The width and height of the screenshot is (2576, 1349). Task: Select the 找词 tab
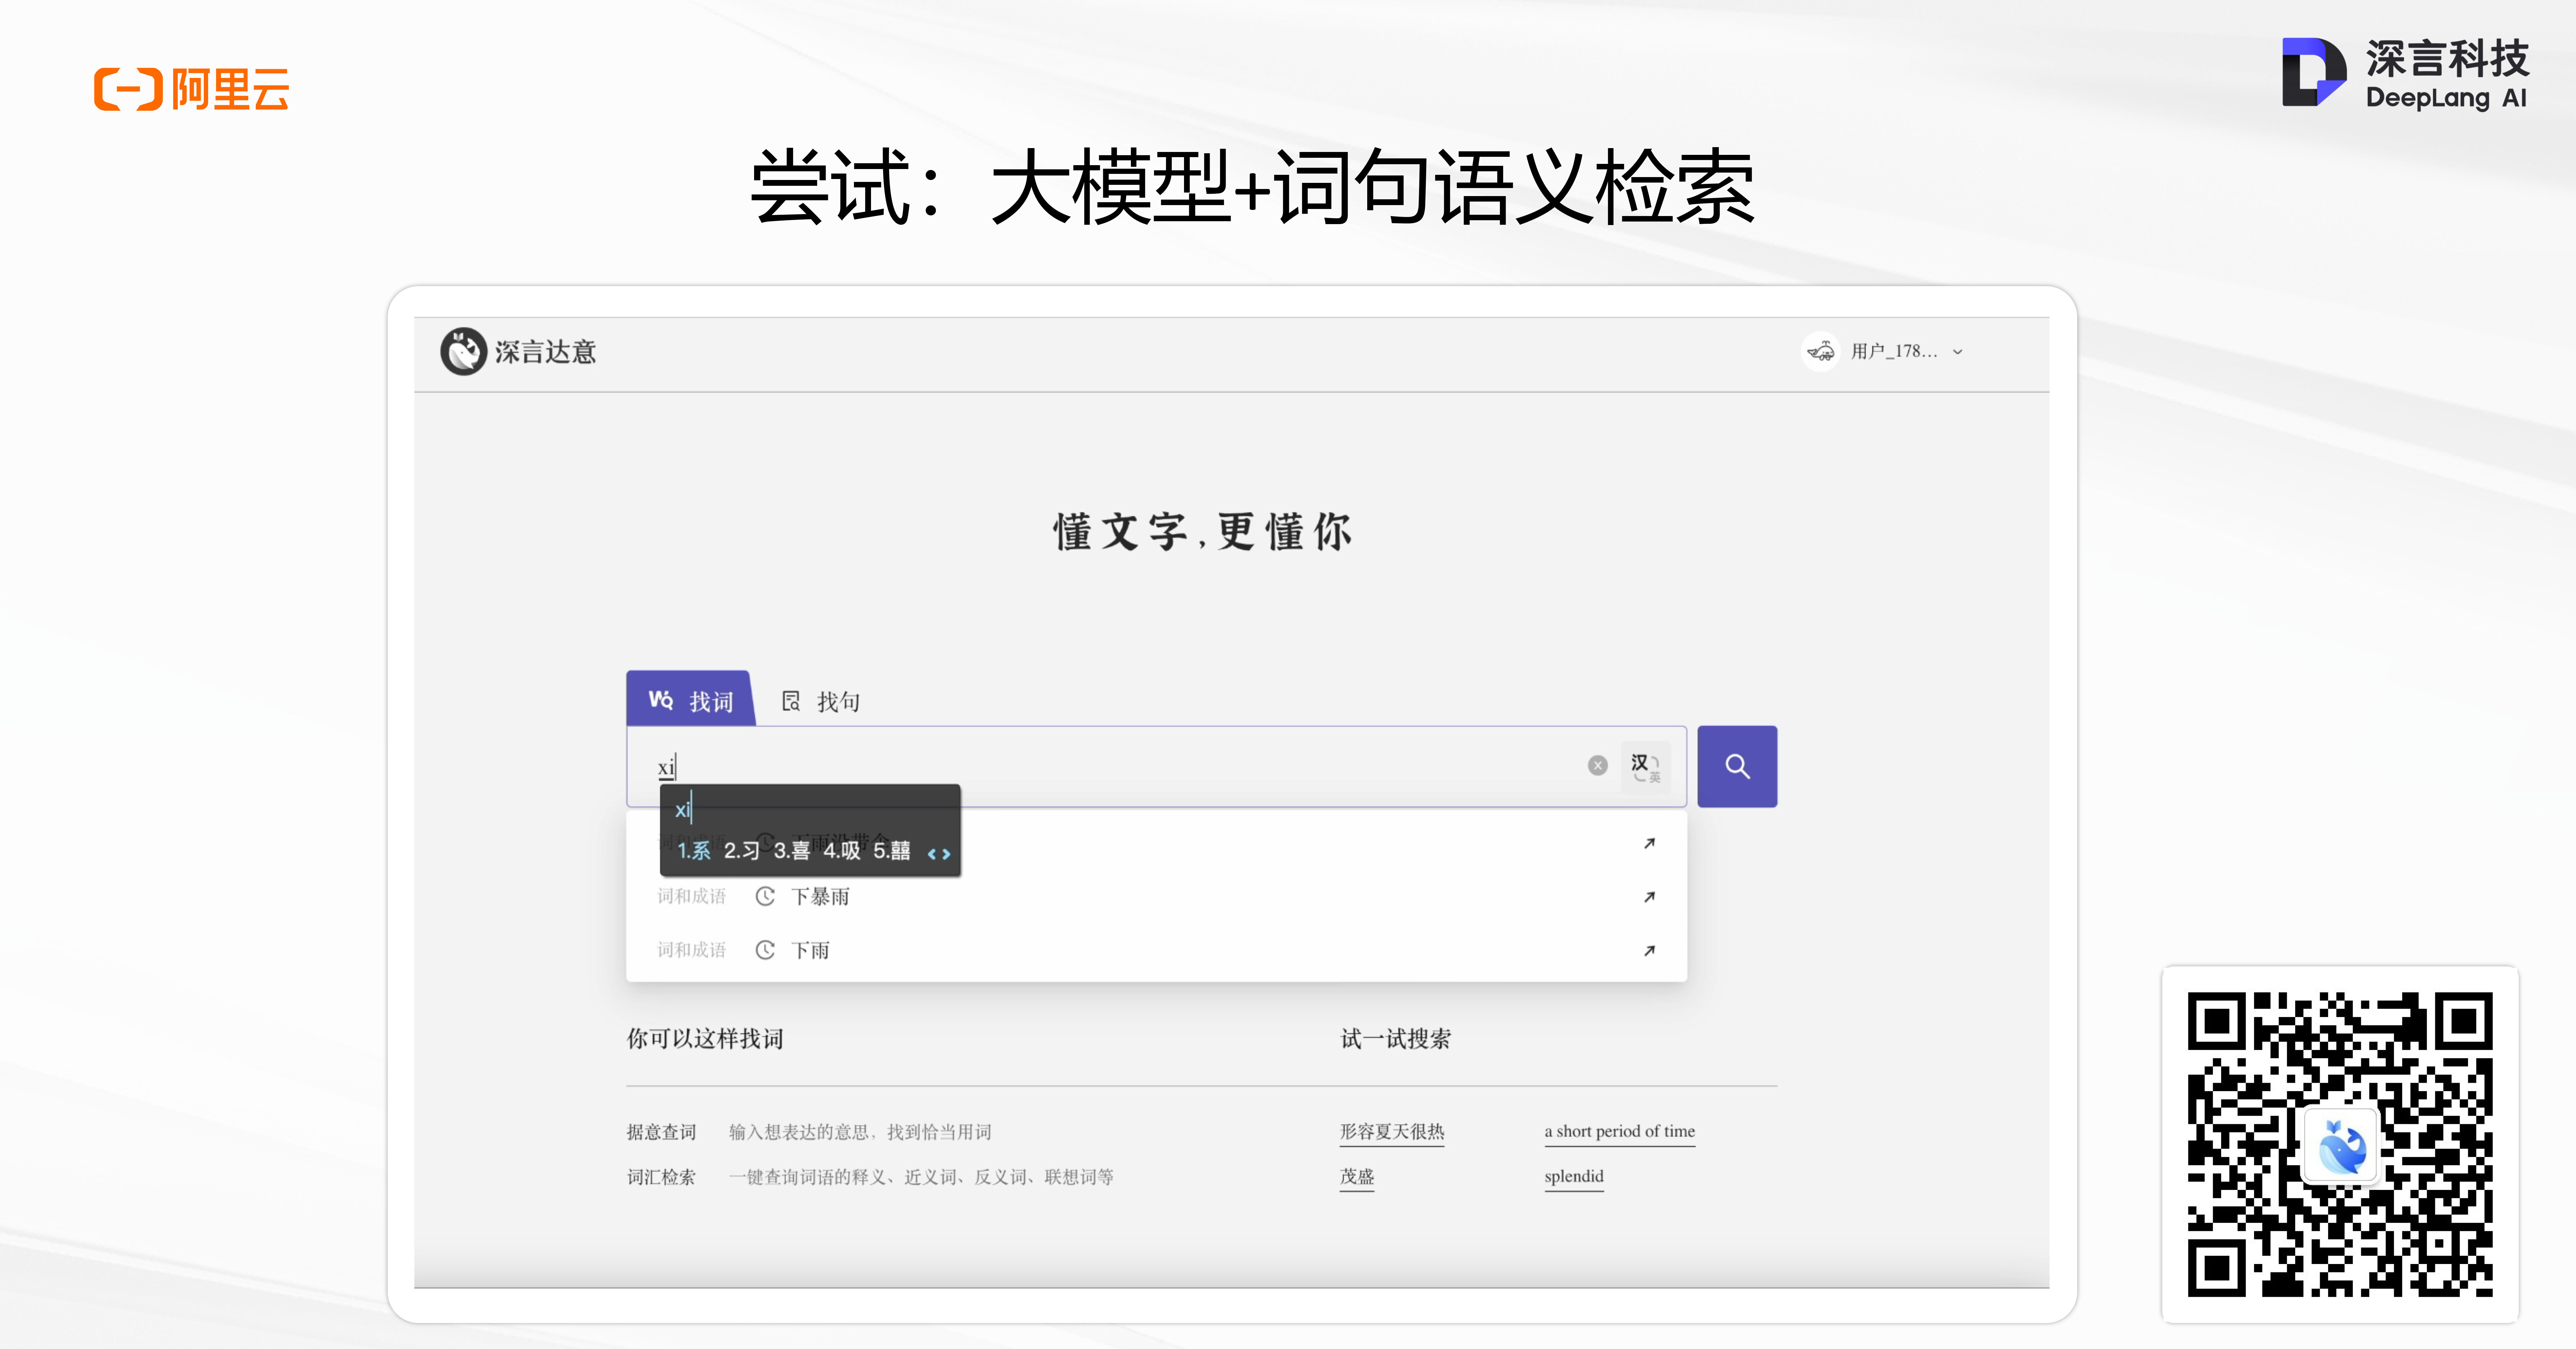coord(690,700)
